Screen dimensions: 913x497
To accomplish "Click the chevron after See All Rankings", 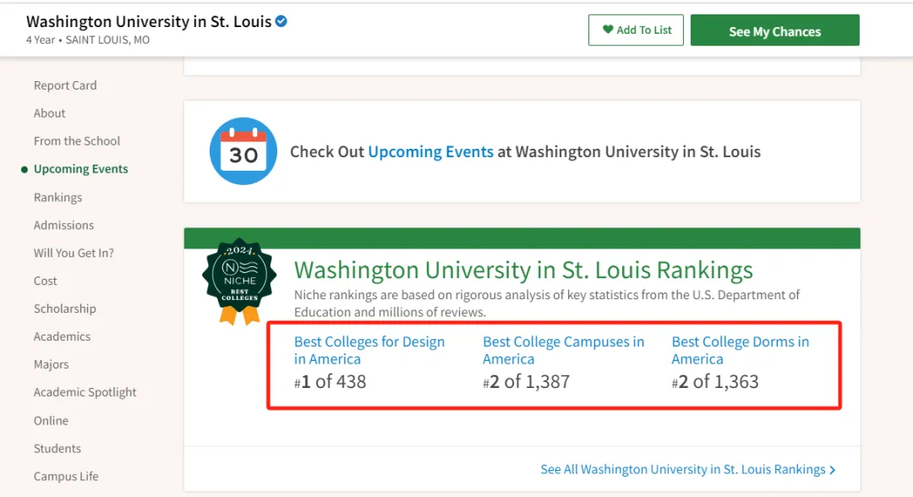I will pos(833,470).
